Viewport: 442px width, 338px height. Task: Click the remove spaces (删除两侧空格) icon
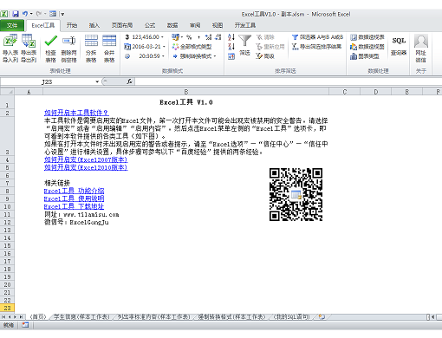pos(69,41)
